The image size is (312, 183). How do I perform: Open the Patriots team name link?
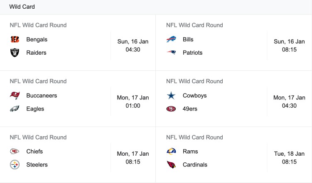193,53
